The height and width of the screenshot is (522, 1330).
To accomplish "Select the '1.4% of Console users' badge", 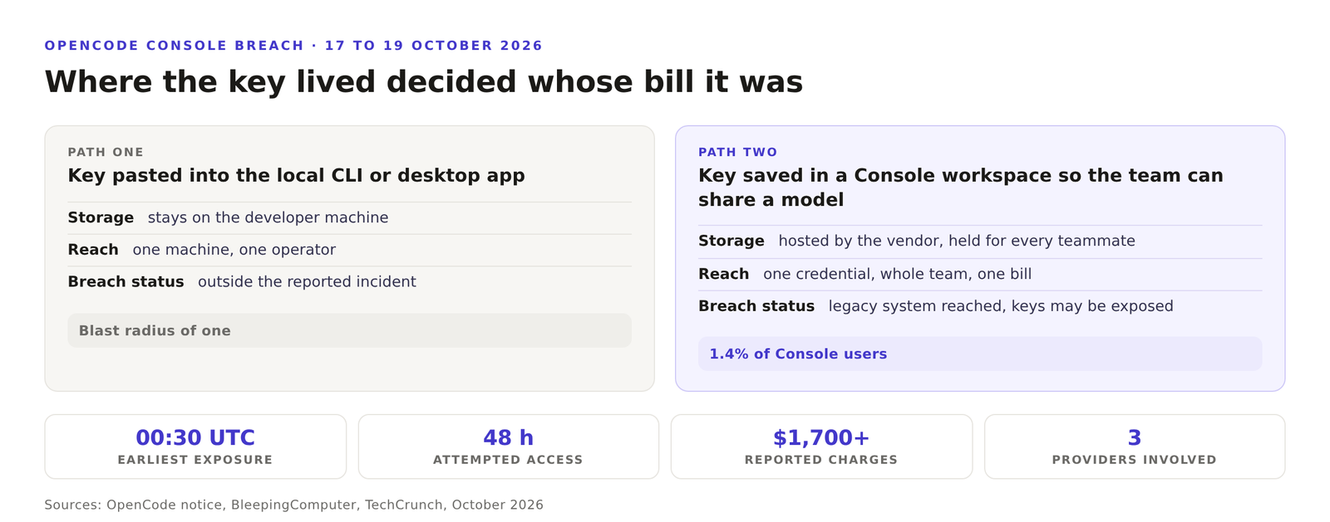I will point(980,354).
